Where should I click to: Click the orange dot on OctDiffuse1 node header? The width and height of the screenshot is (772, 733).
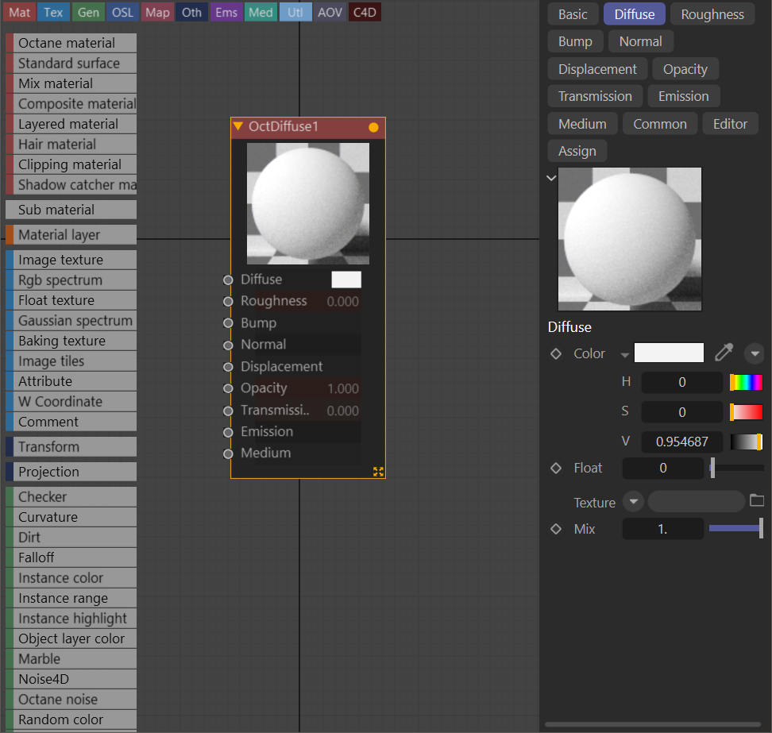[373, 127]
